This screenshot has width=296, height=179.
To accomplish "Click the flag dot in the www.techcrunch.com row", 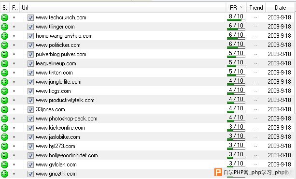I will click(x=14, y=17).
